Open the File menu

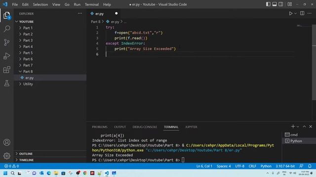15,4
